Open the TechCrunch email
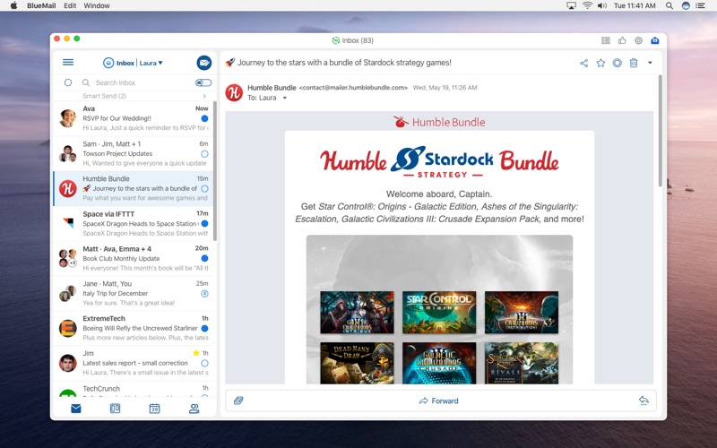Image resolution: width=717 pixels, height=448 pixels. pyautogui.click(x=133, y=389)
